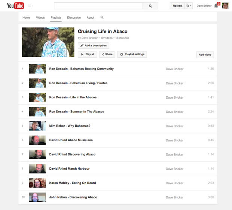Open the playlist's large cover thumbnail
The image size is (232, 210).
(x=48, y=42)
